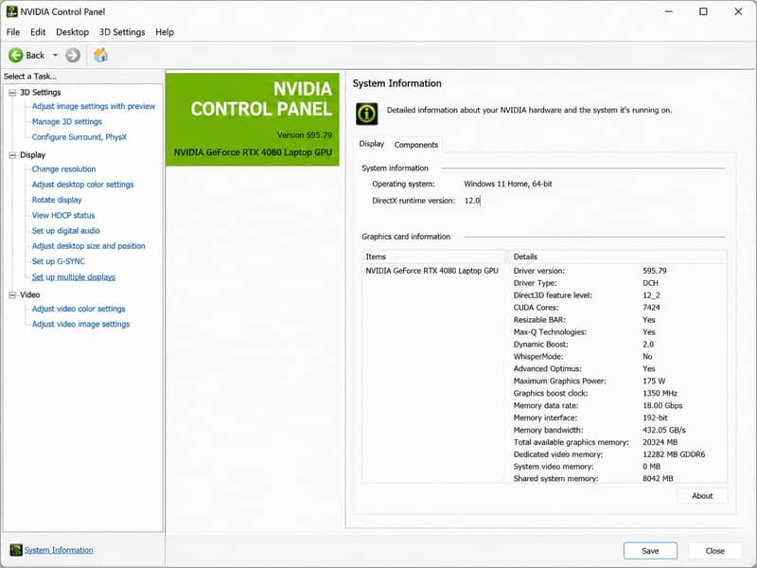
Task: Click the Back button label
Action: [35, 56]
